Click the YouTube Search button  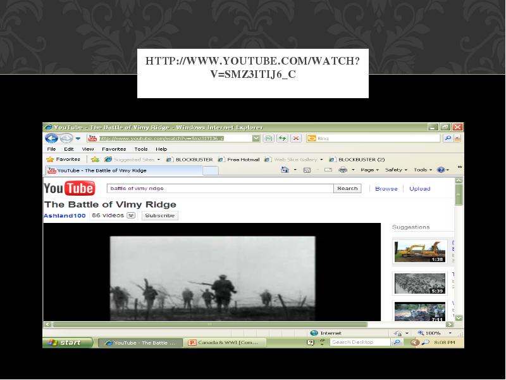(x=347, y=188)
